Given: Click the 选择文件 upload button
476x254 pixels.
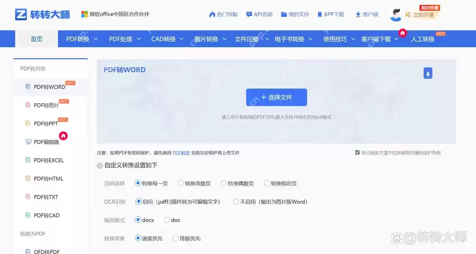Looking at the screenshot, I should coord(276,97).
